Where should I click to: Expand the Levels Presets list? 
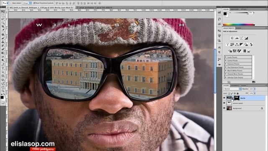[226, 57]
